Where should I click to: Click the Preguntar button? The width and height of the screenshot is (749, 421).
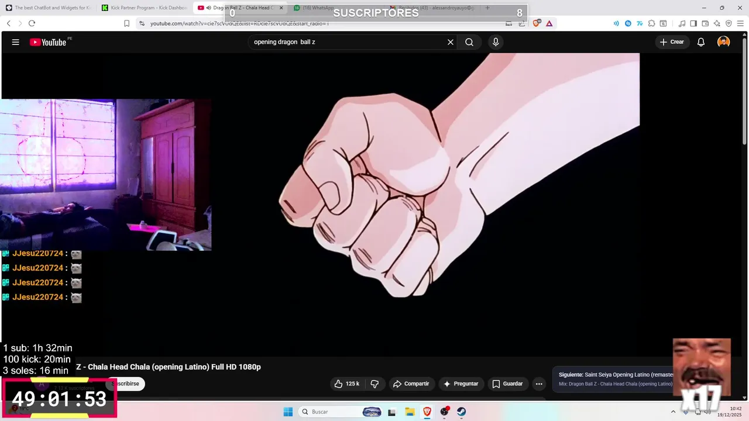click(x=461, y=384)
